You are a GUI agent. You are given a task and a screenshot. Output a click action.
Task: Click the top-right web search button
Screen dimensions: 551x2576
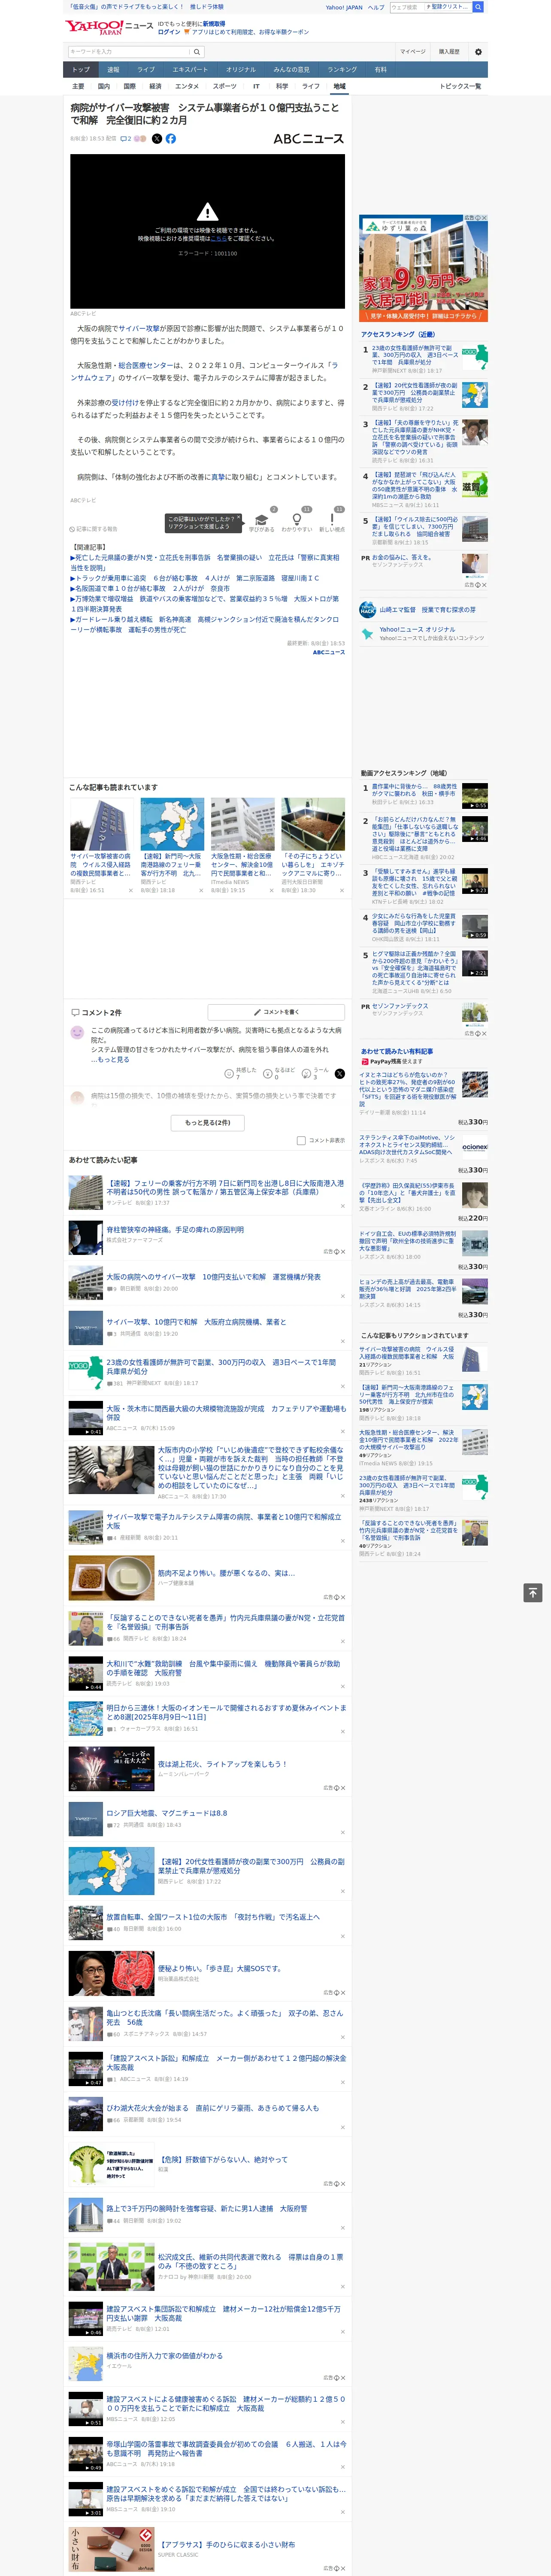(478, 7)
